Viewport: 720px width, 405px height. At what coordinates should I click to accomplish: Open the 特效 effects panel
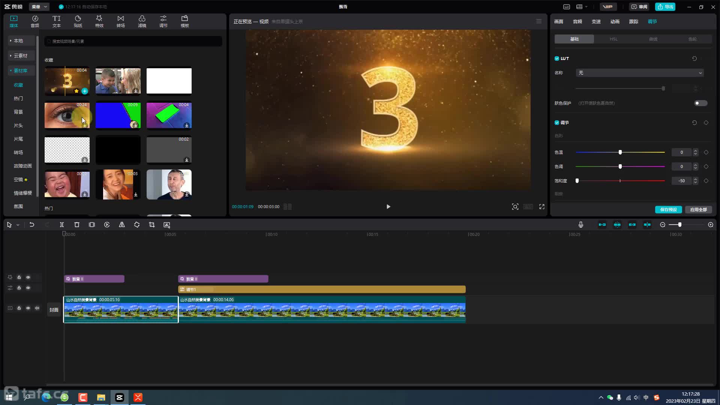99,21
